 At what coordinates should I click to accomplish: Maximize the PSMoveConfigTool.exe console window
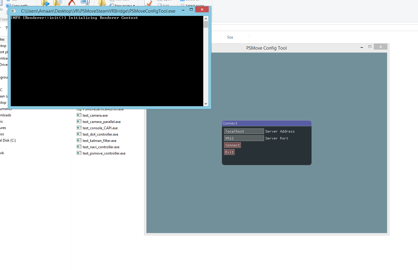(191, 10)
